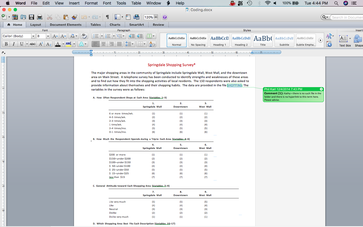
Task: Increase indent of the paragraph
Action: pyautogui.click(x=140, y=36)
